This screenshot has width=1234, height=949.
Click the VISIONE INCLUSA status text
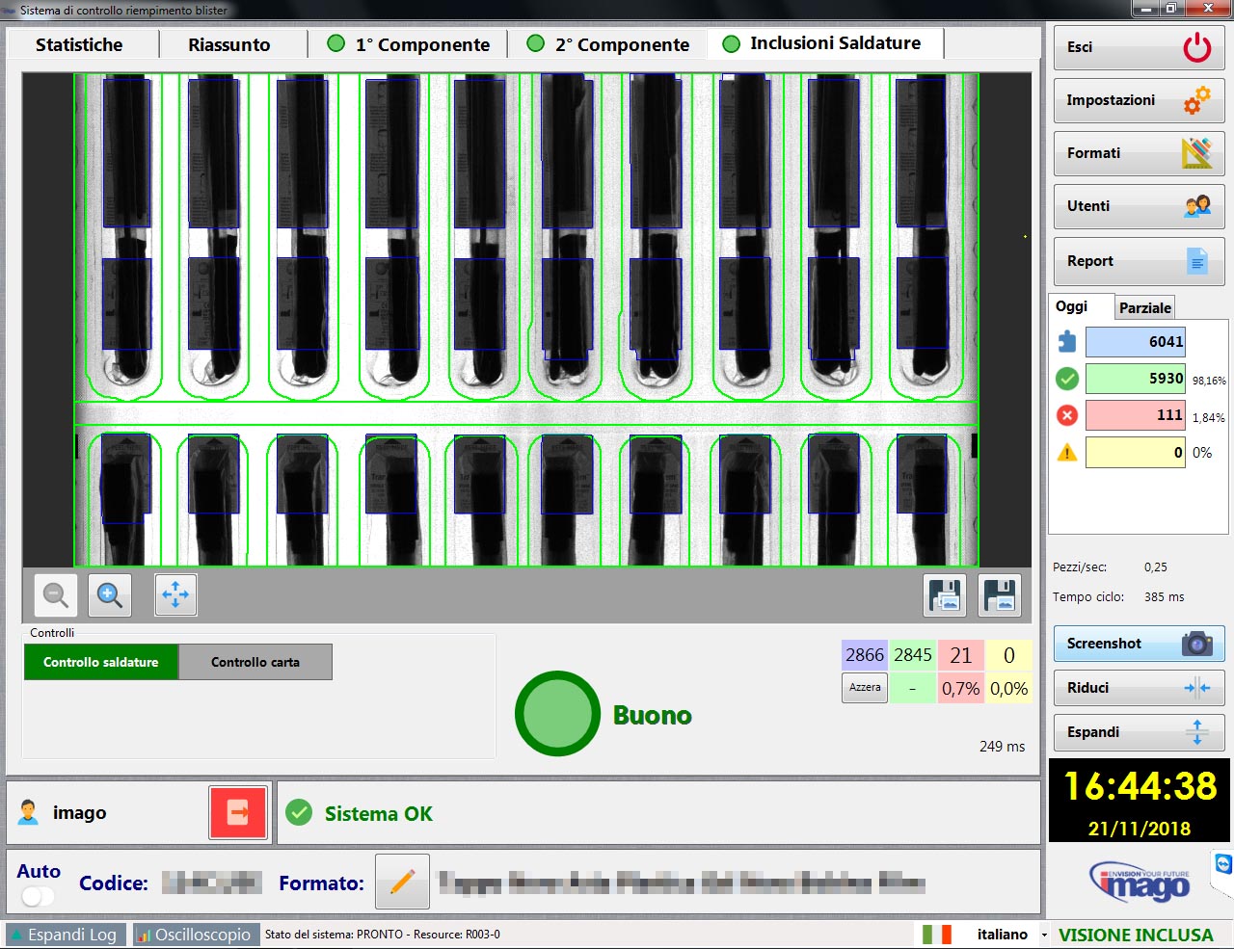(x=1136, y=935)
